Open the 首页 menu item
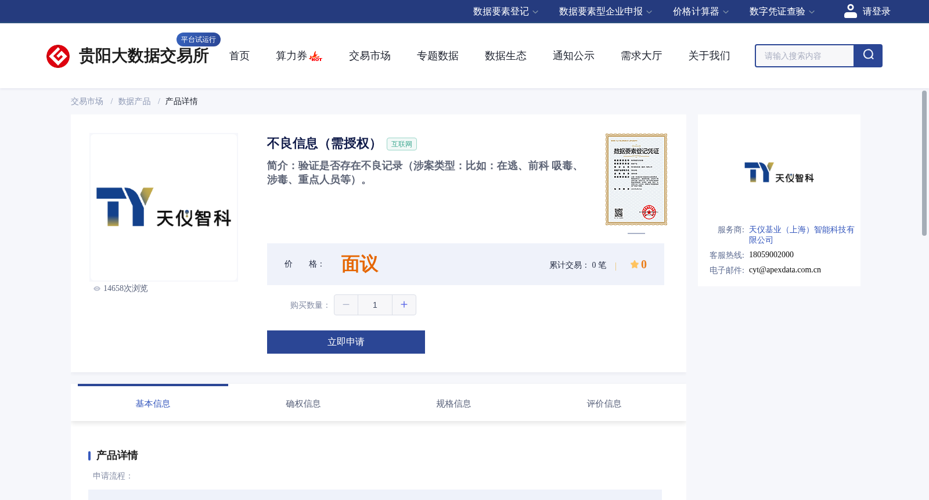 pos(239,56)
